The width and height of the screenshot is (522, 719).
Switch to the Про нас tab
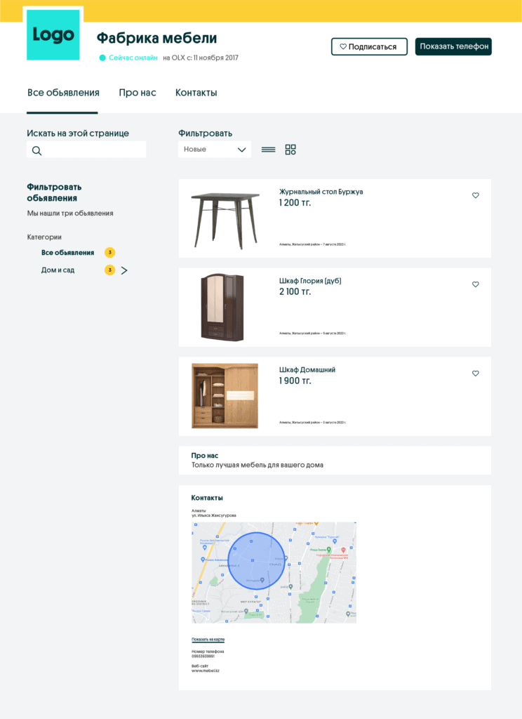click(x=138, y=92)
